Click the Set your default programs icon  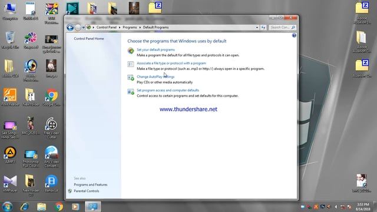[131, 51]
